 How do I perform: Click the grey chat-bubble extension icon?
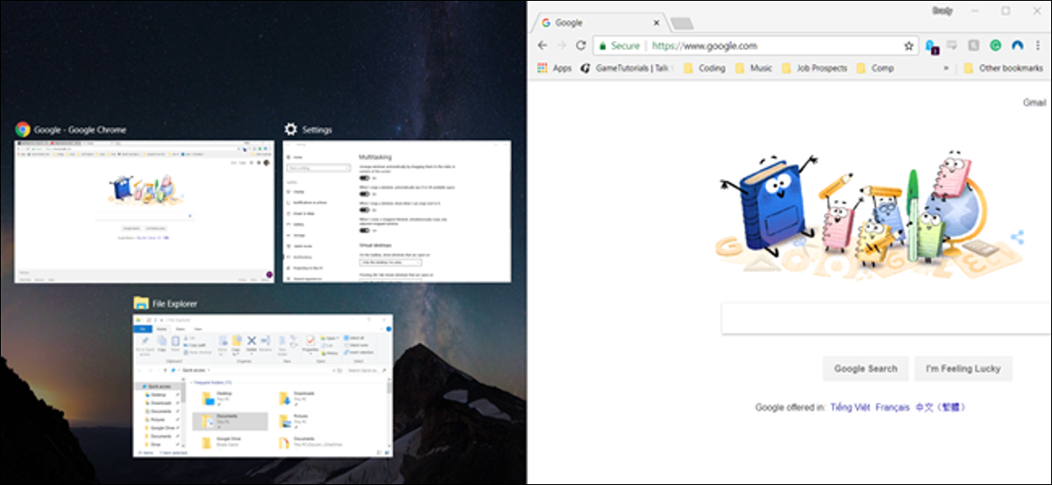pos(952,46)
